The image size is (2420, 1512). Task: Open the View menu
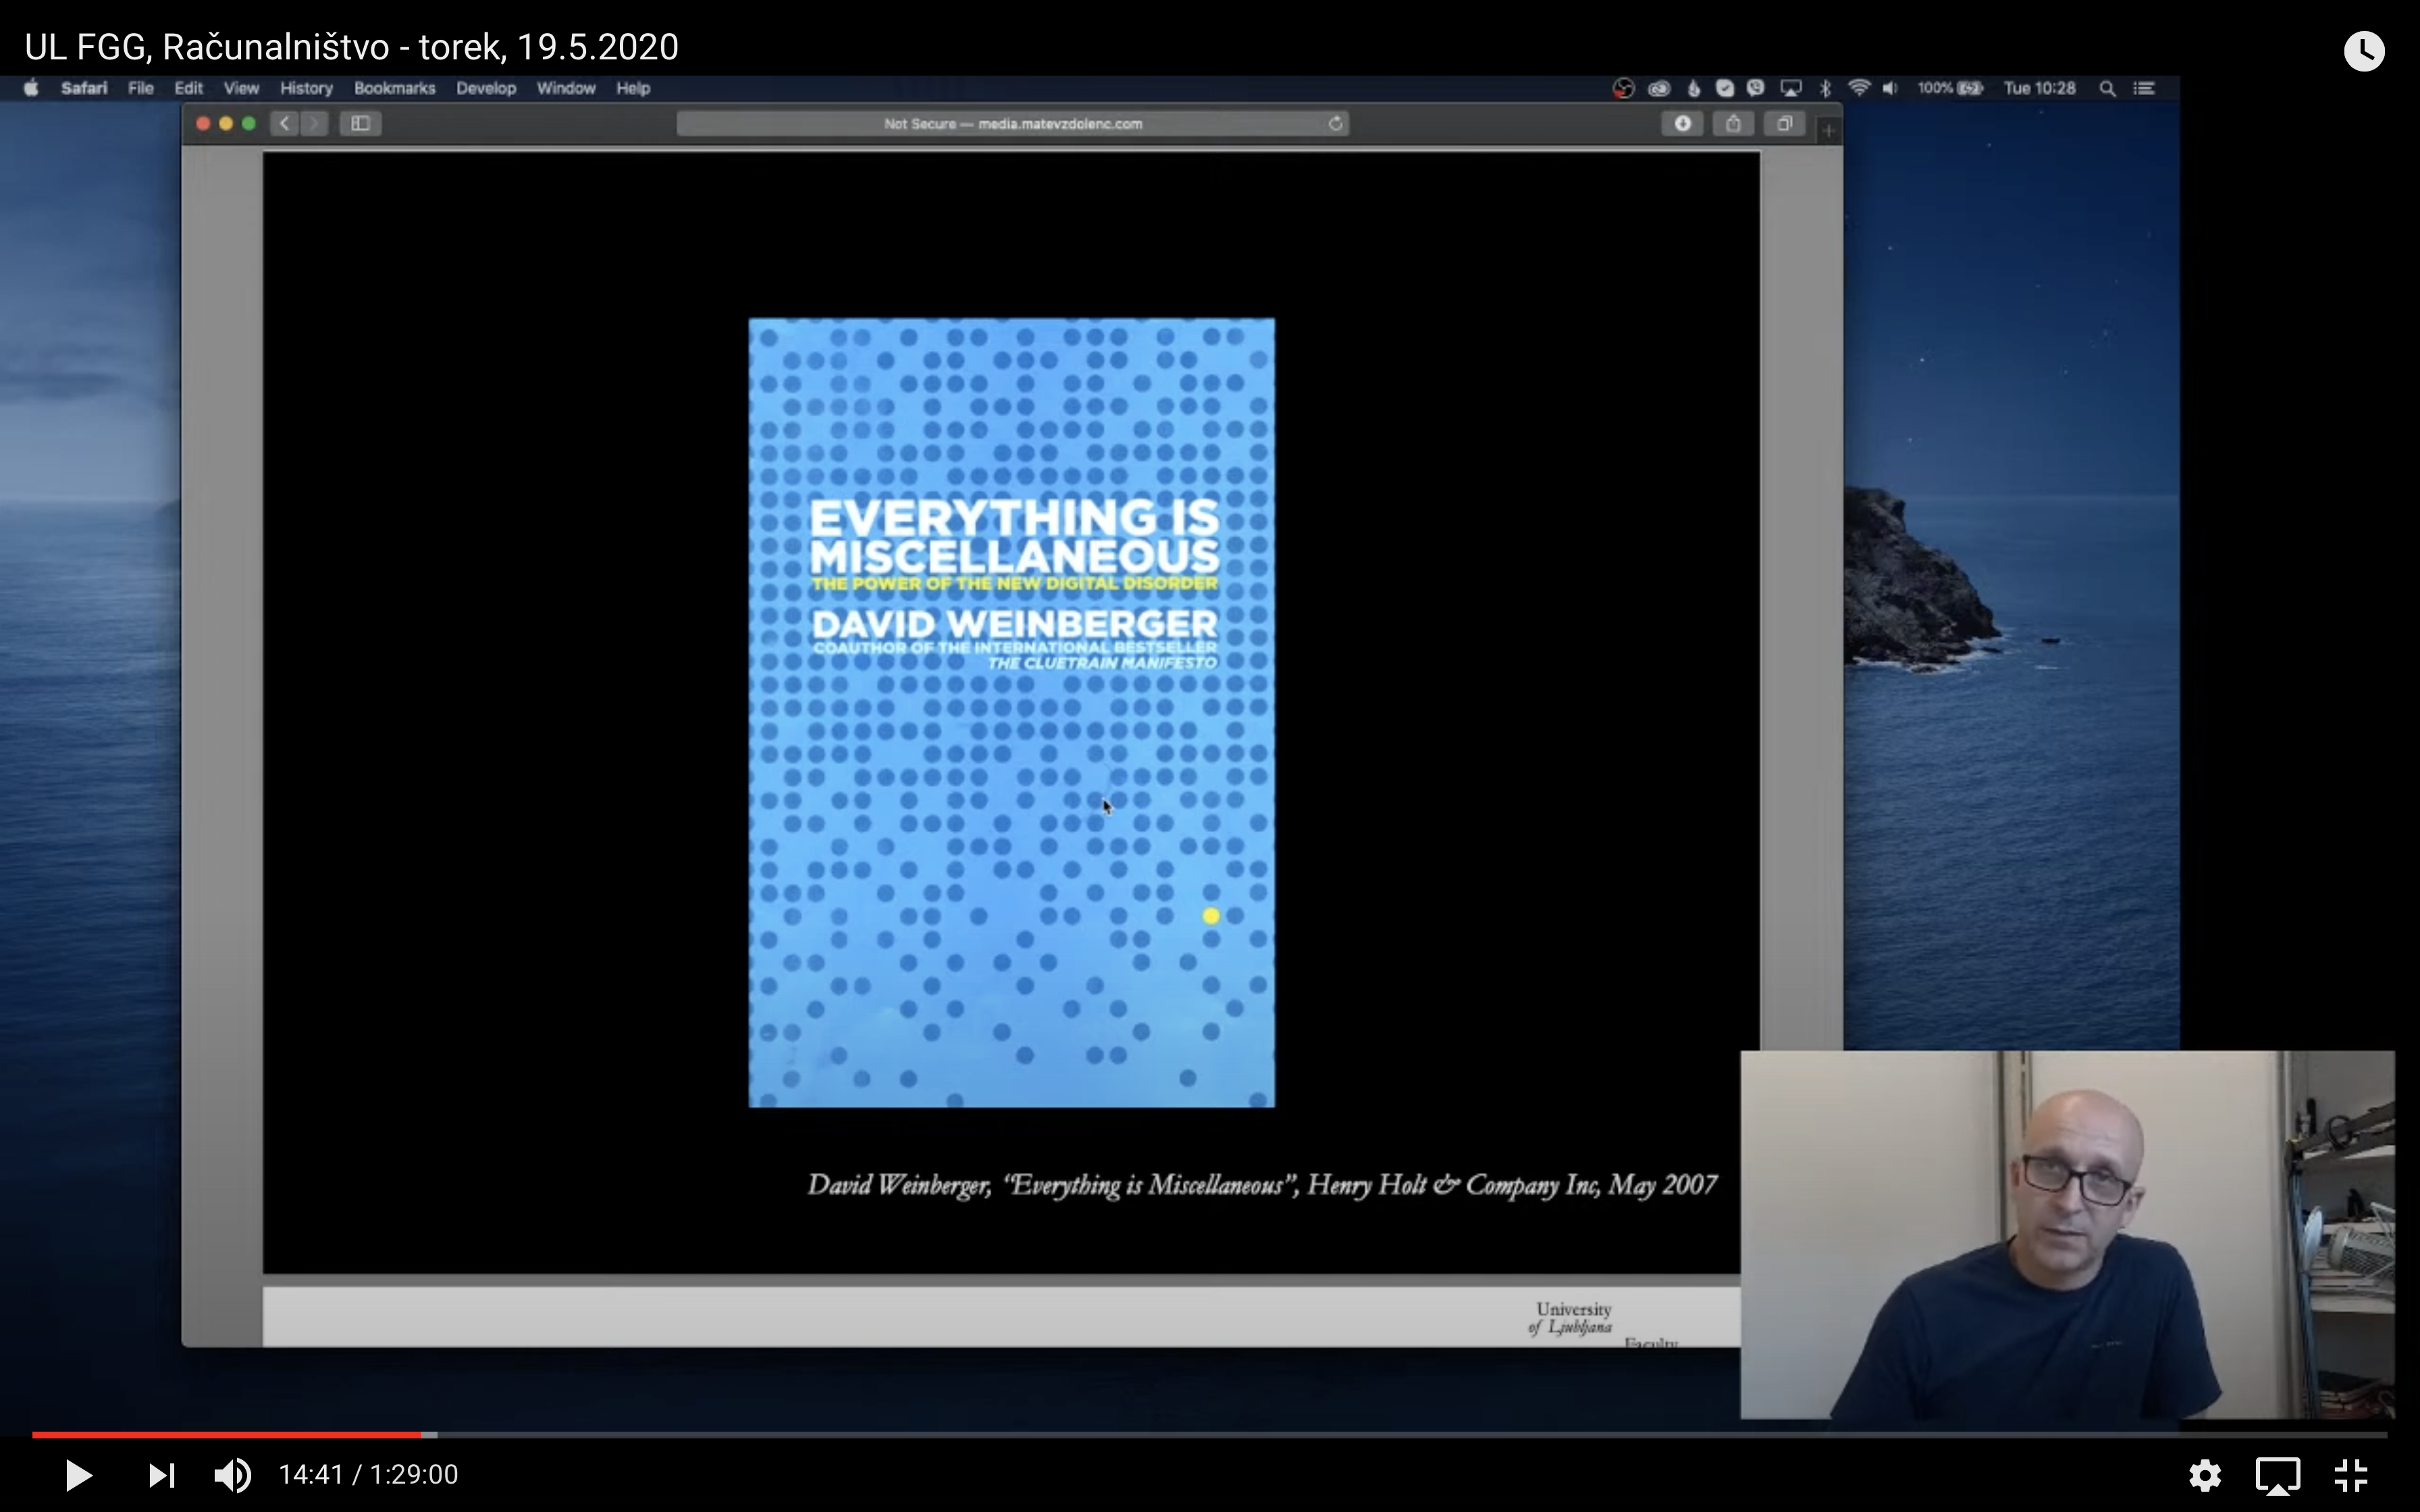tap(241, 88)
